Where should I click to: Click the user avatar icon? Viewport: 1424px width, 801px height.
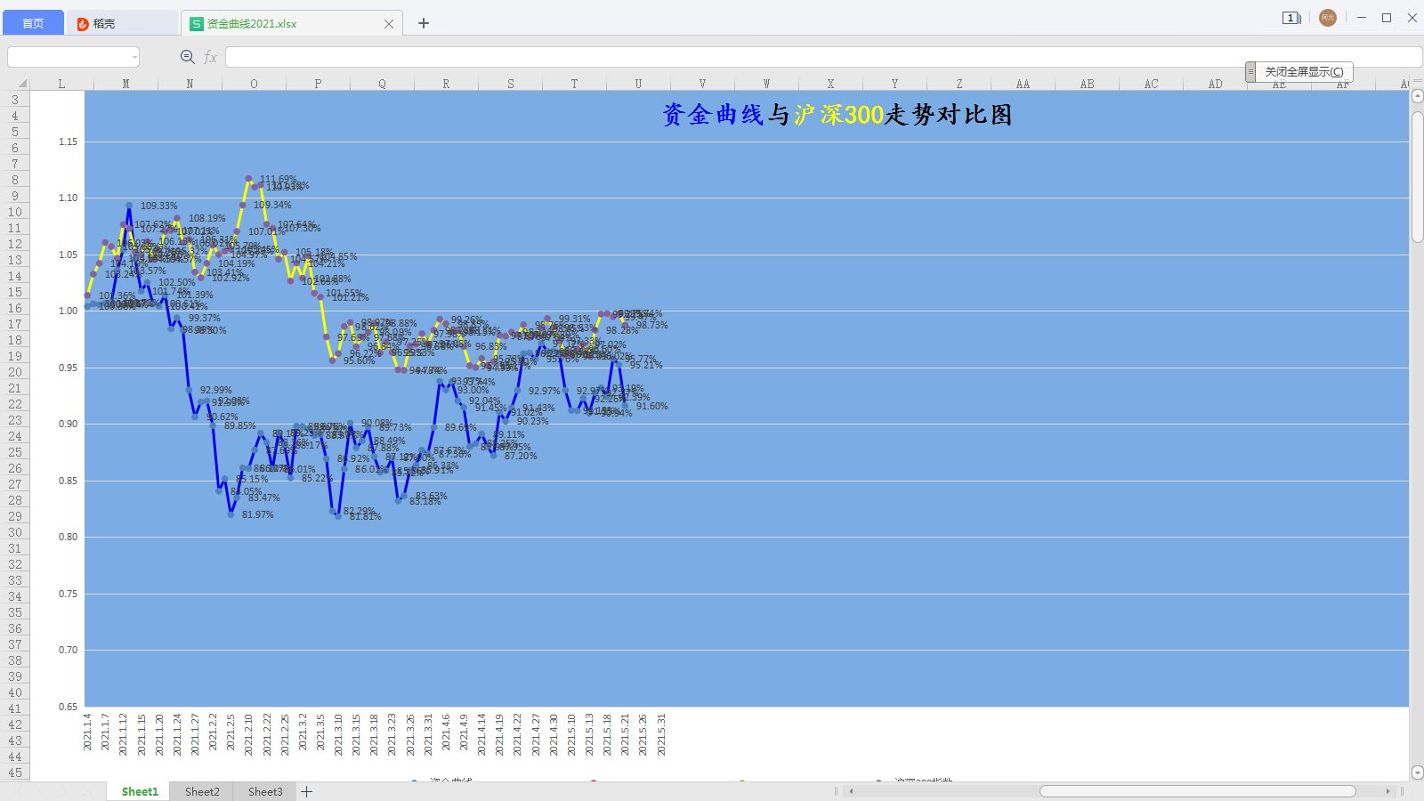(1328, 18)
